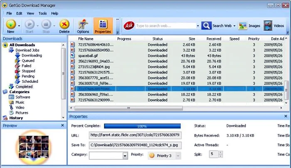Open the Category combo box dropdown
291x168 pixels.
125,156
